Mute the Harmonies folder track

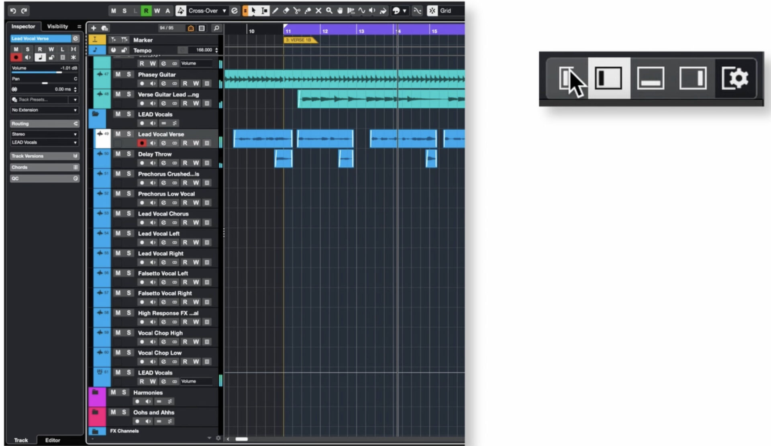tap(113, 392)
